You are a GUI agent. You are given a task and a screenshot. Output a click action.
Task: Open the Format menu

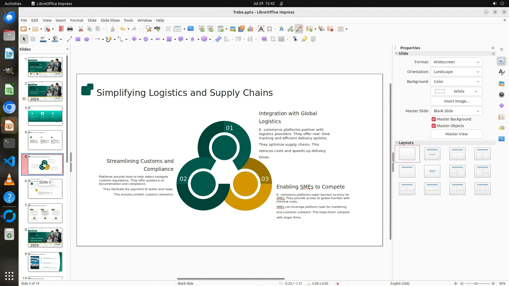(77, 20)
